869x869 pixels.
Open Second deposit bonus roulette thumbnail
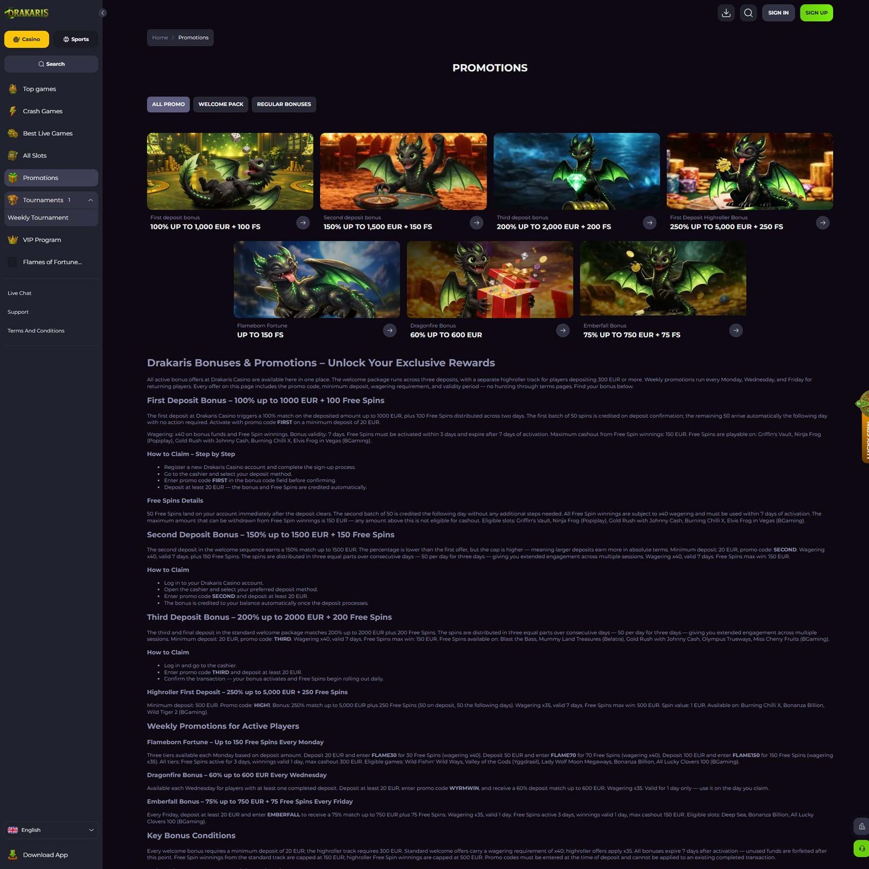pyautogui.click(x=404, y=172)
